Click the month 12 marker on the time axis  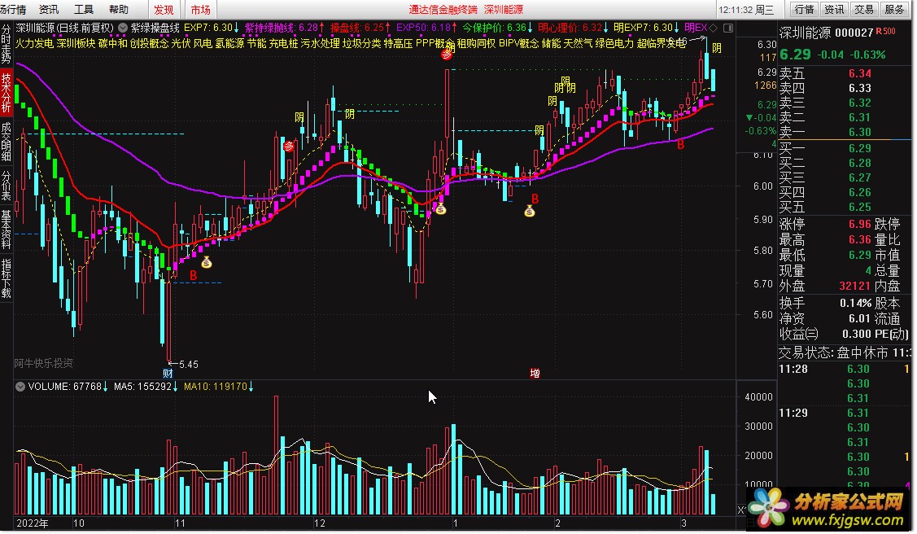(x=319, y=523)
